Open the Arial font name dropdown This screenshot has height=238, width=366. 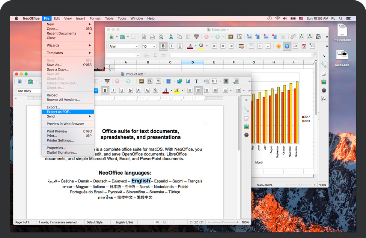pos(136,46)
